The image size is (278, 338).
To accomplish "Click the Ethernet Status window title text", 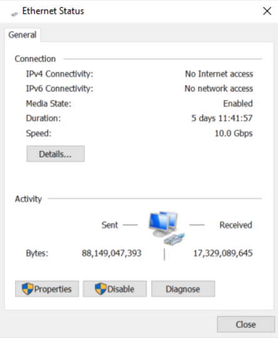I will 53,11.
